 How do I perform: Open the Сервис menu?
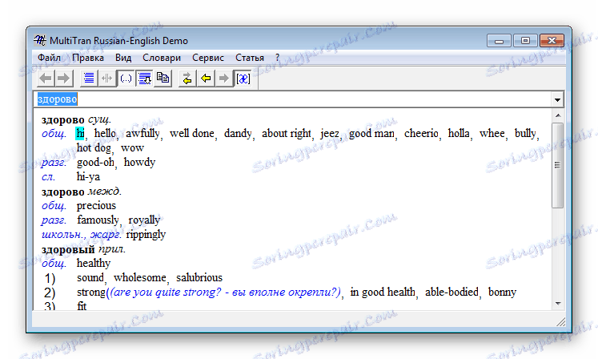[208, 58]
